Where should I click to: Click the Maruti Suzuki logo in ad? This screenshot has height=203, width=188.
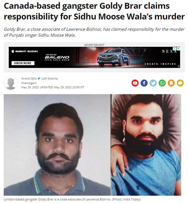coord(25,51)
